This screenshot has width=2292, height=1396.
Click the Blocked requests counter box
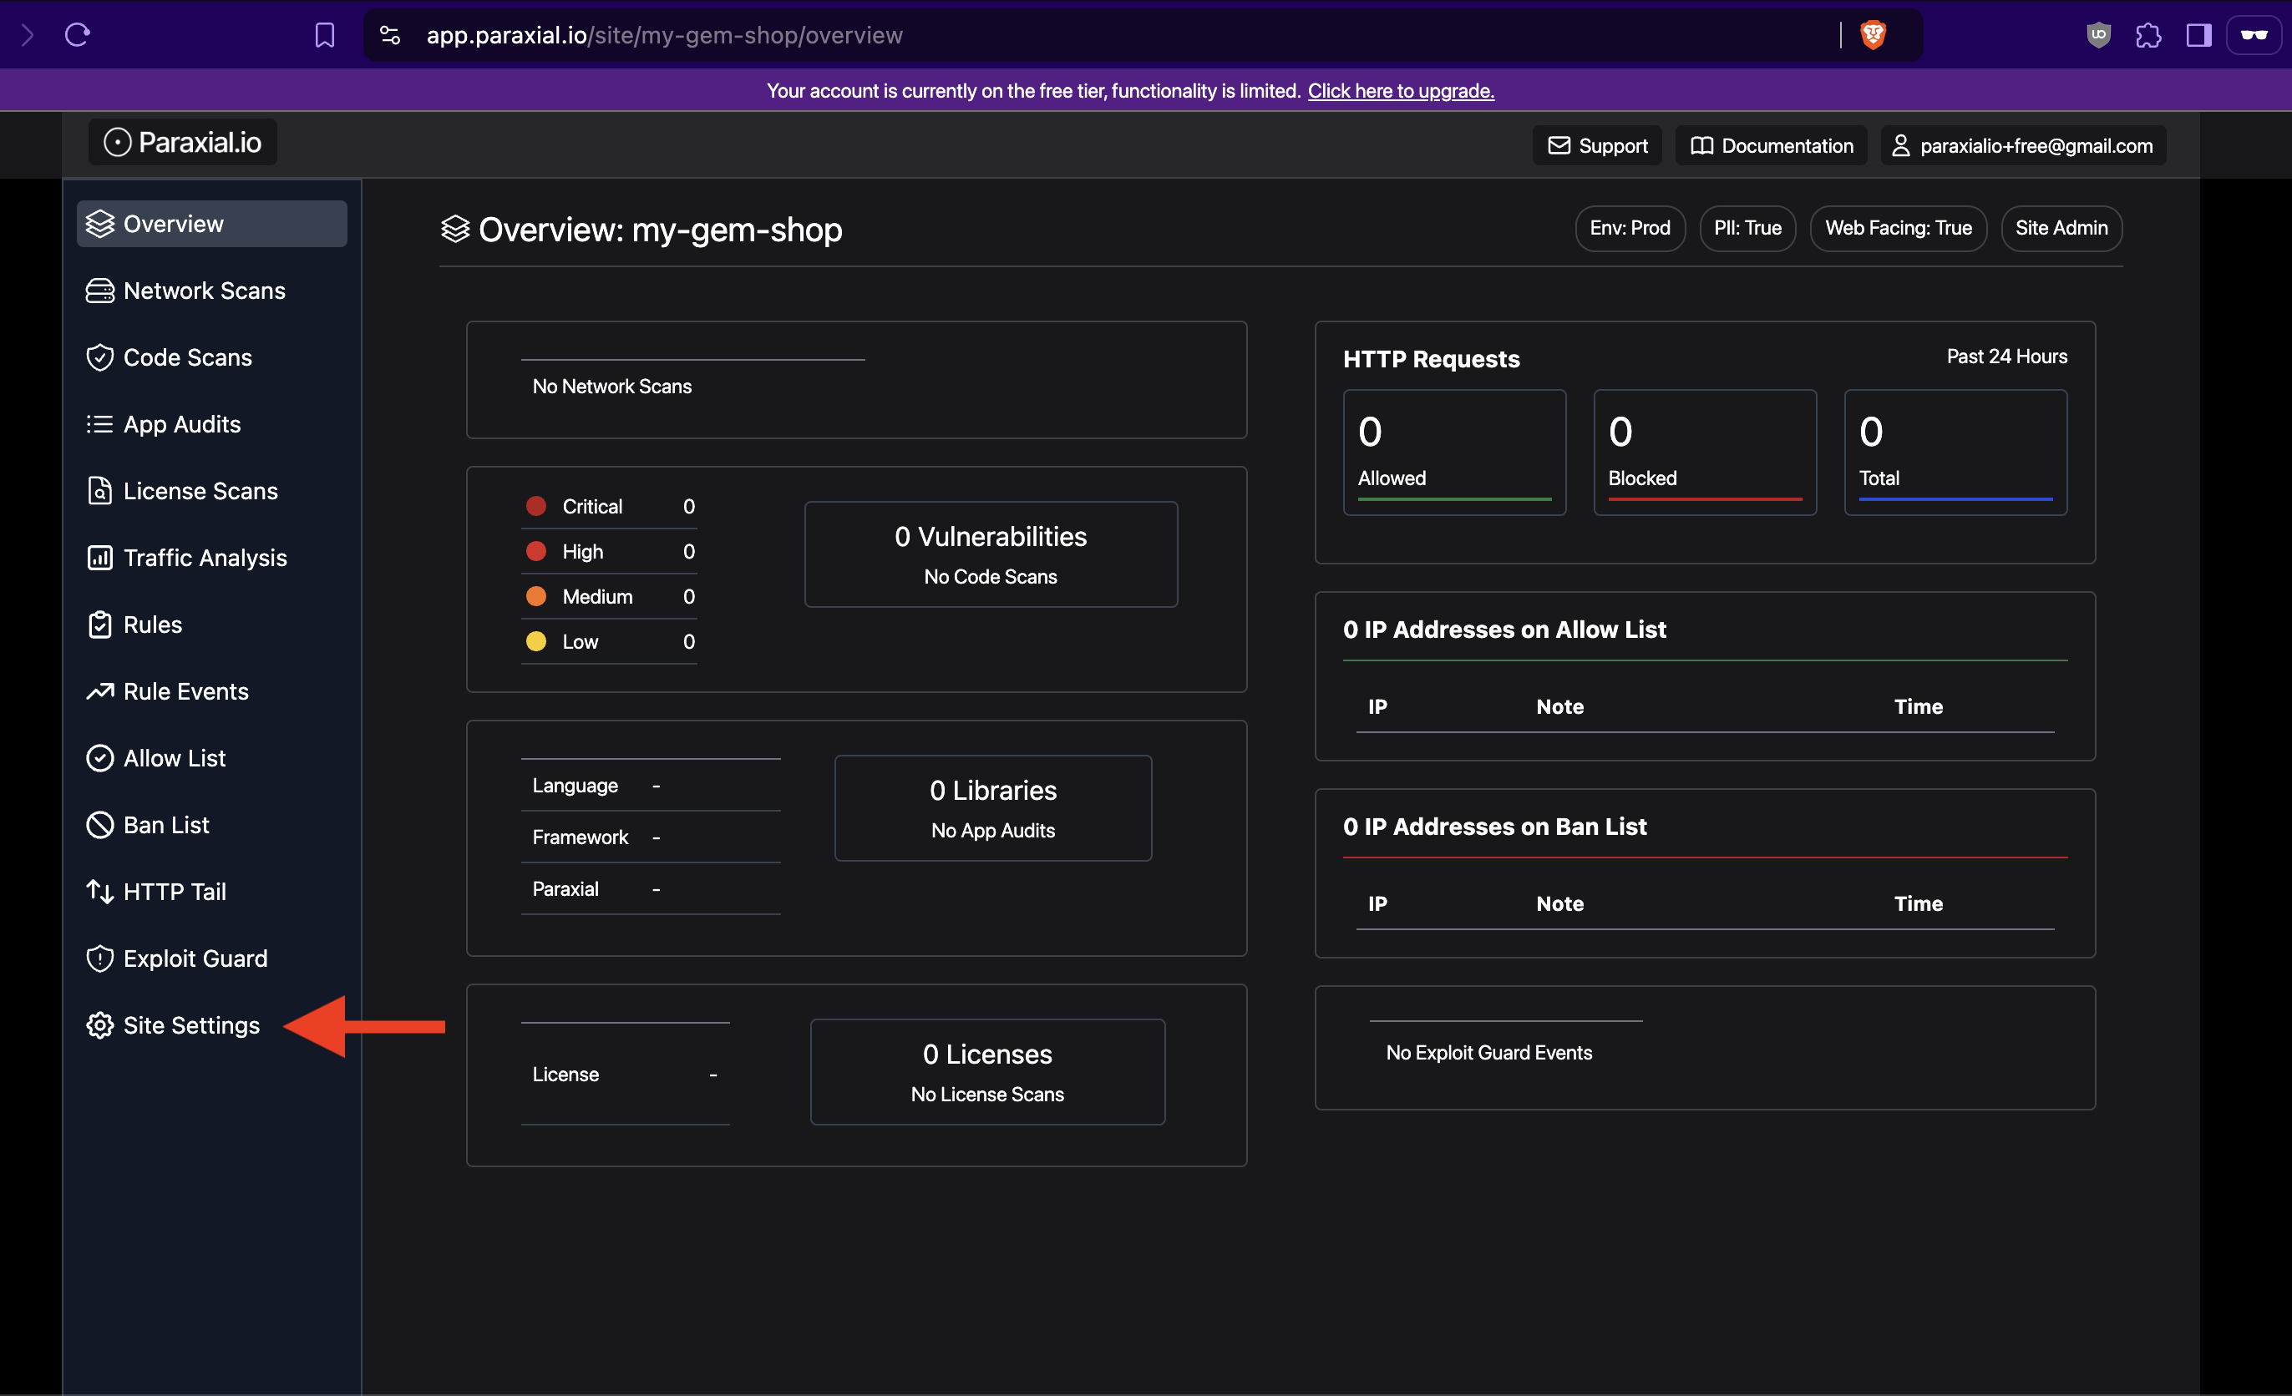click(x=1705, y=452)
